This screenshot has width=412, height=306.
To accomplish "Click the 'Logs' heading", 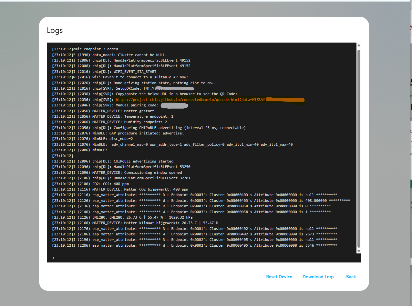I will click(x=55, y=30).
